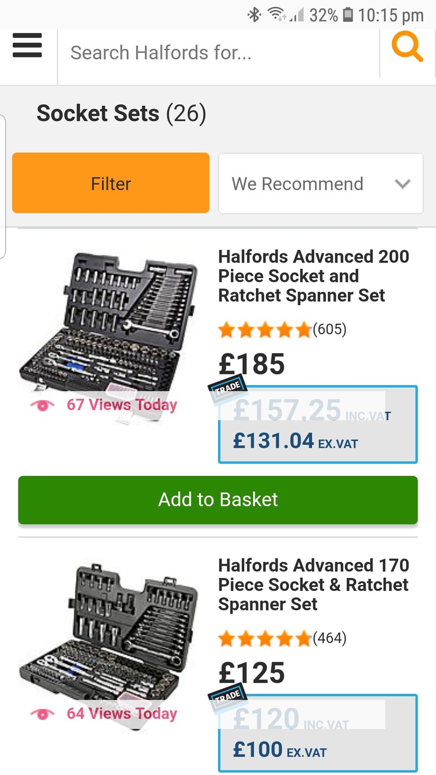Open the 605 reviews star rating
436x775 pixels.
[282, 330]
